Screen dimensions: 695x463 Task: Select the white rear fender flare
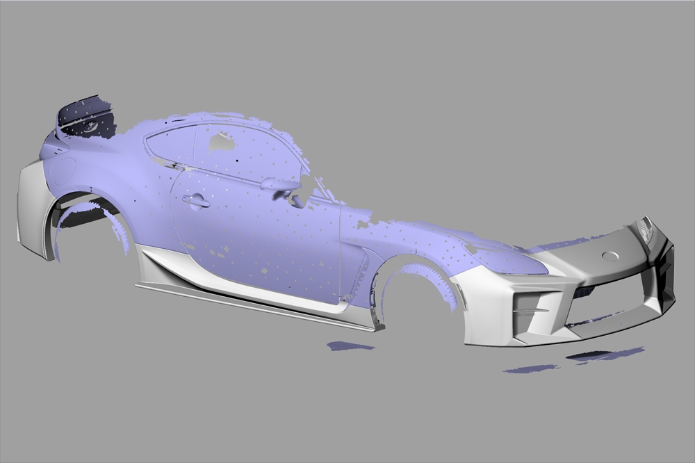click(x=31, y=209)
